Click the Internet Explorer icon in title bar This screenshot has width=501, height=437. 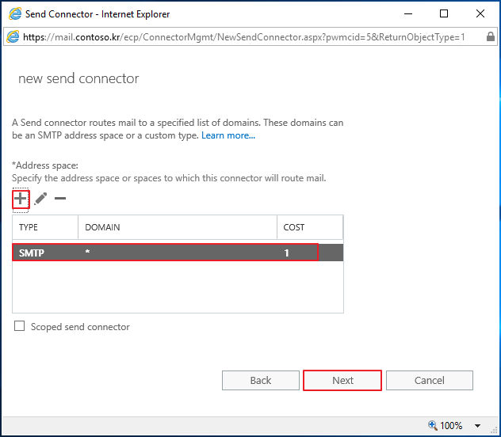[15, 14]
